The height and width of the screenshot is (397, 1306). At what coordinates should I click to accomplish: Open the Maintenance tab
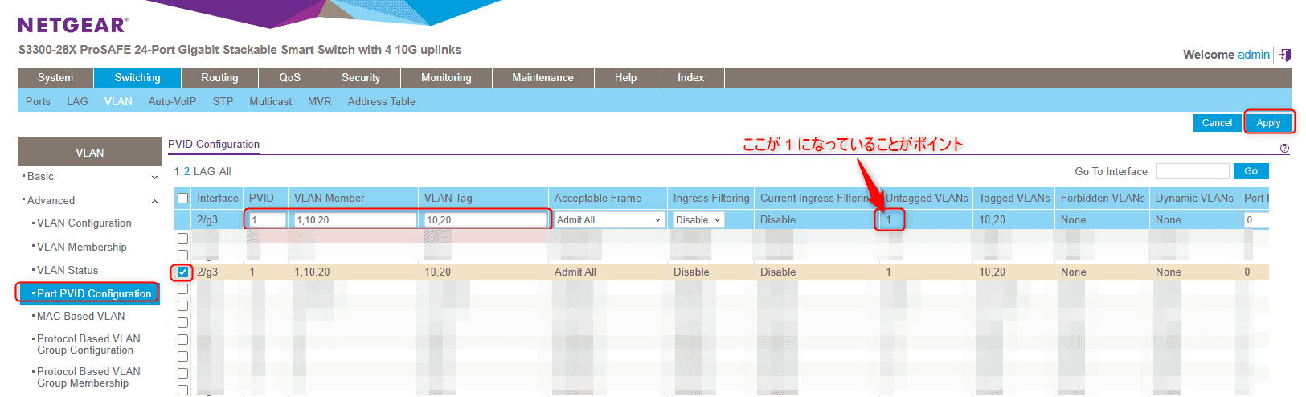[x=542, y=78]
